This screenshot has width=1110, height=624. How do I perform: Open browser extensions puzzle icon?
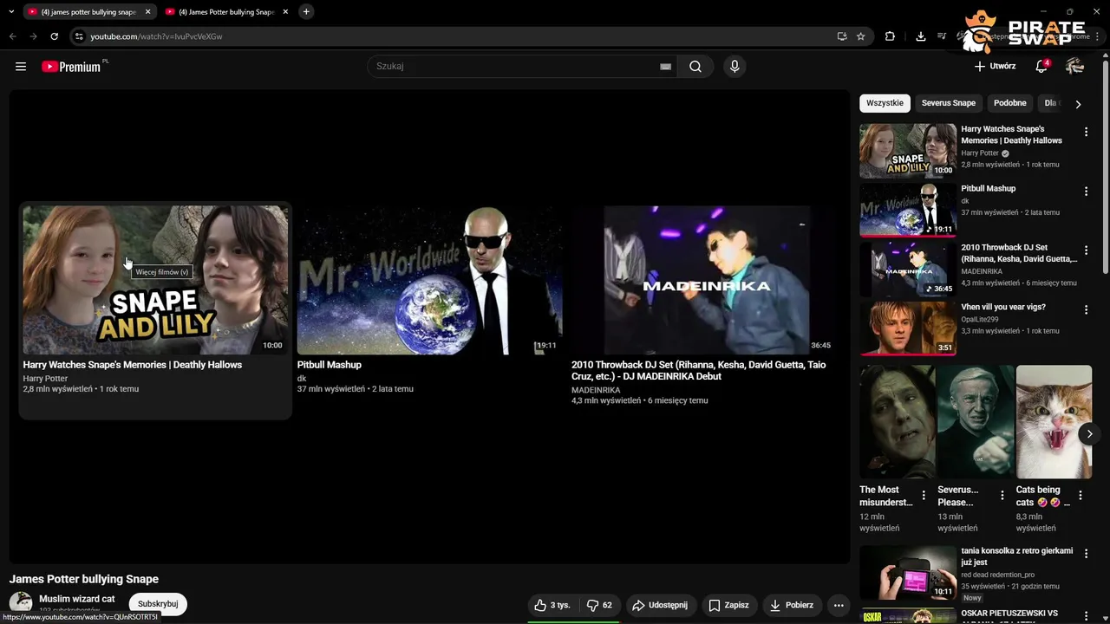tap(890, 36)
